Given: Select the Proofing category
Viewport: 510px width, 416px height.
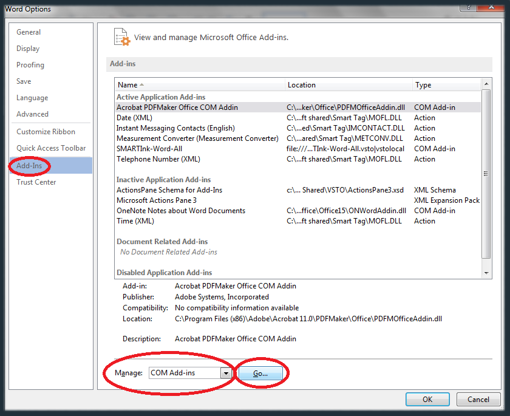Looking at the screenshot, I should pyautogui.click(x=30, y=65).
